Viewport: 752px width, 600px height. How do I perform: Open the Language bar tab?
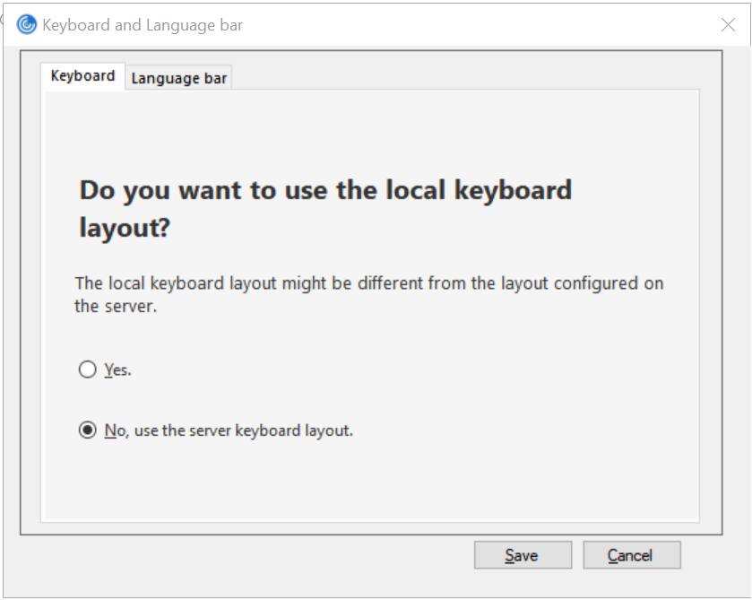tap(179, 78)
